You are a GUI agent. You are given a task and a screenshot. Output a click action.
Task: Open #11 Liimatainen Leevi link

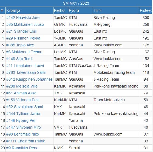pyautogui.click(x=25, y=66)
